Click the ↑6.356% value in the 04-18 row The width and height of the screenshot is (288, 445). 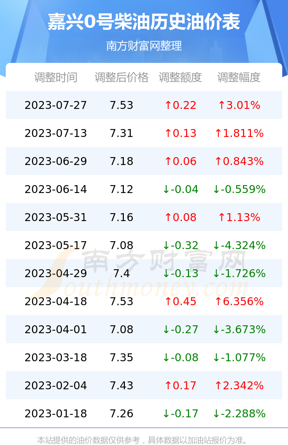click(x=239, y=302)
